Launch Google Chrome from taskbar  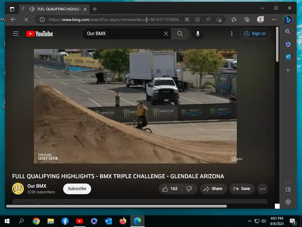(x=36, y=221)
